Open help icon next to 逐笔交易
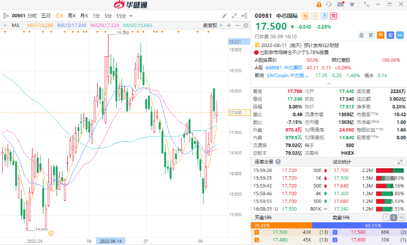The width and height of the screenshot is (407, 245). click(278, 162)
